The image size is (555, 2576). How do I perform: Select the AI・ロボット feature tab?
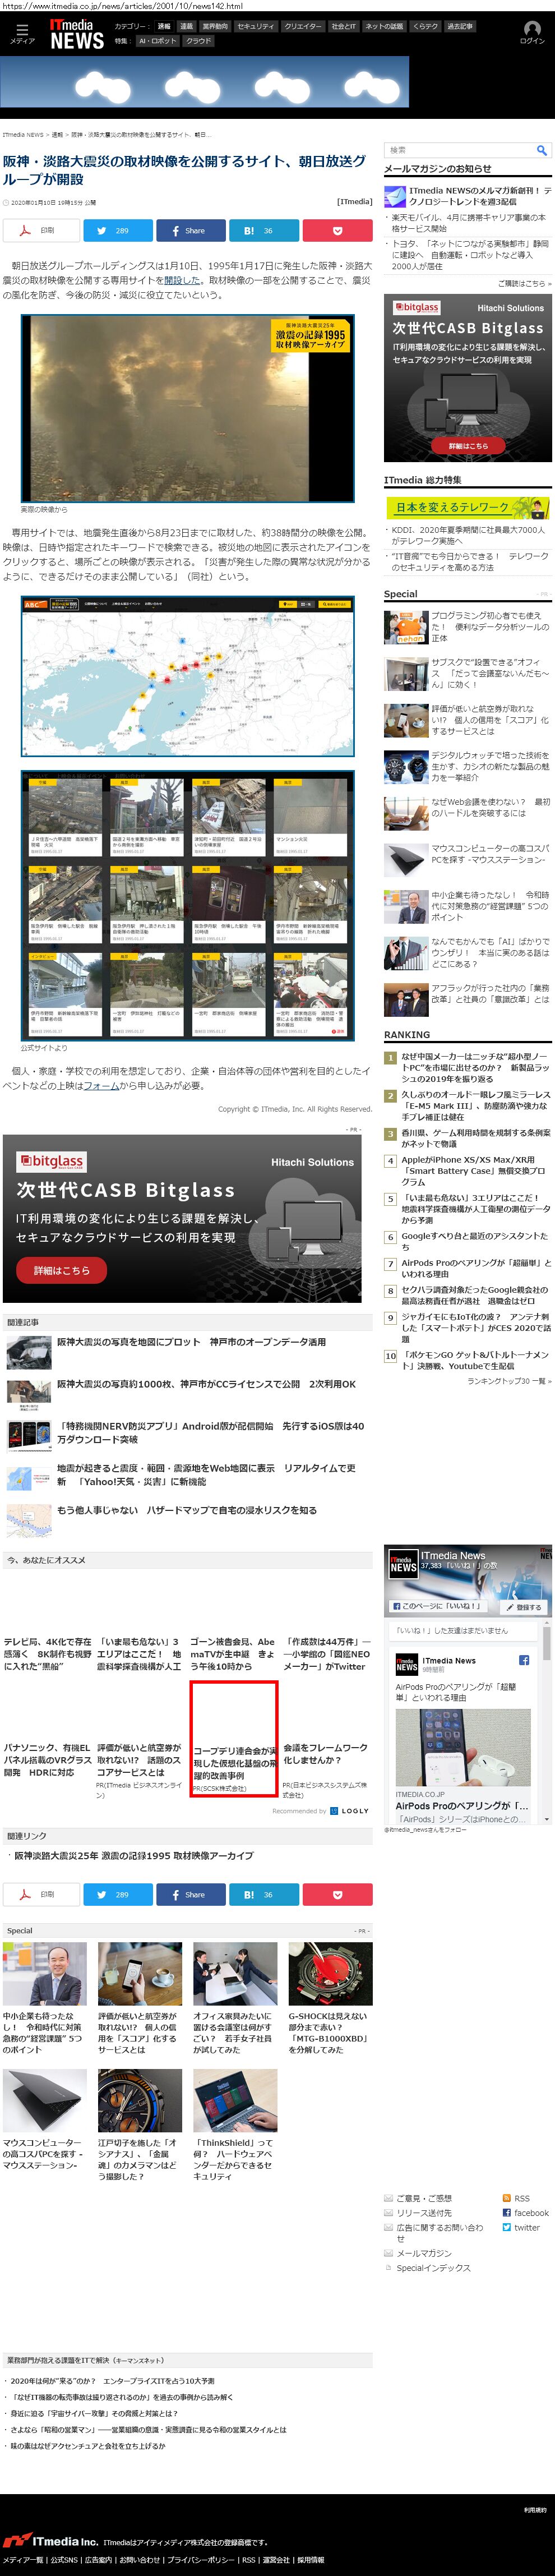pyautogui.click(x=157, y=41)
